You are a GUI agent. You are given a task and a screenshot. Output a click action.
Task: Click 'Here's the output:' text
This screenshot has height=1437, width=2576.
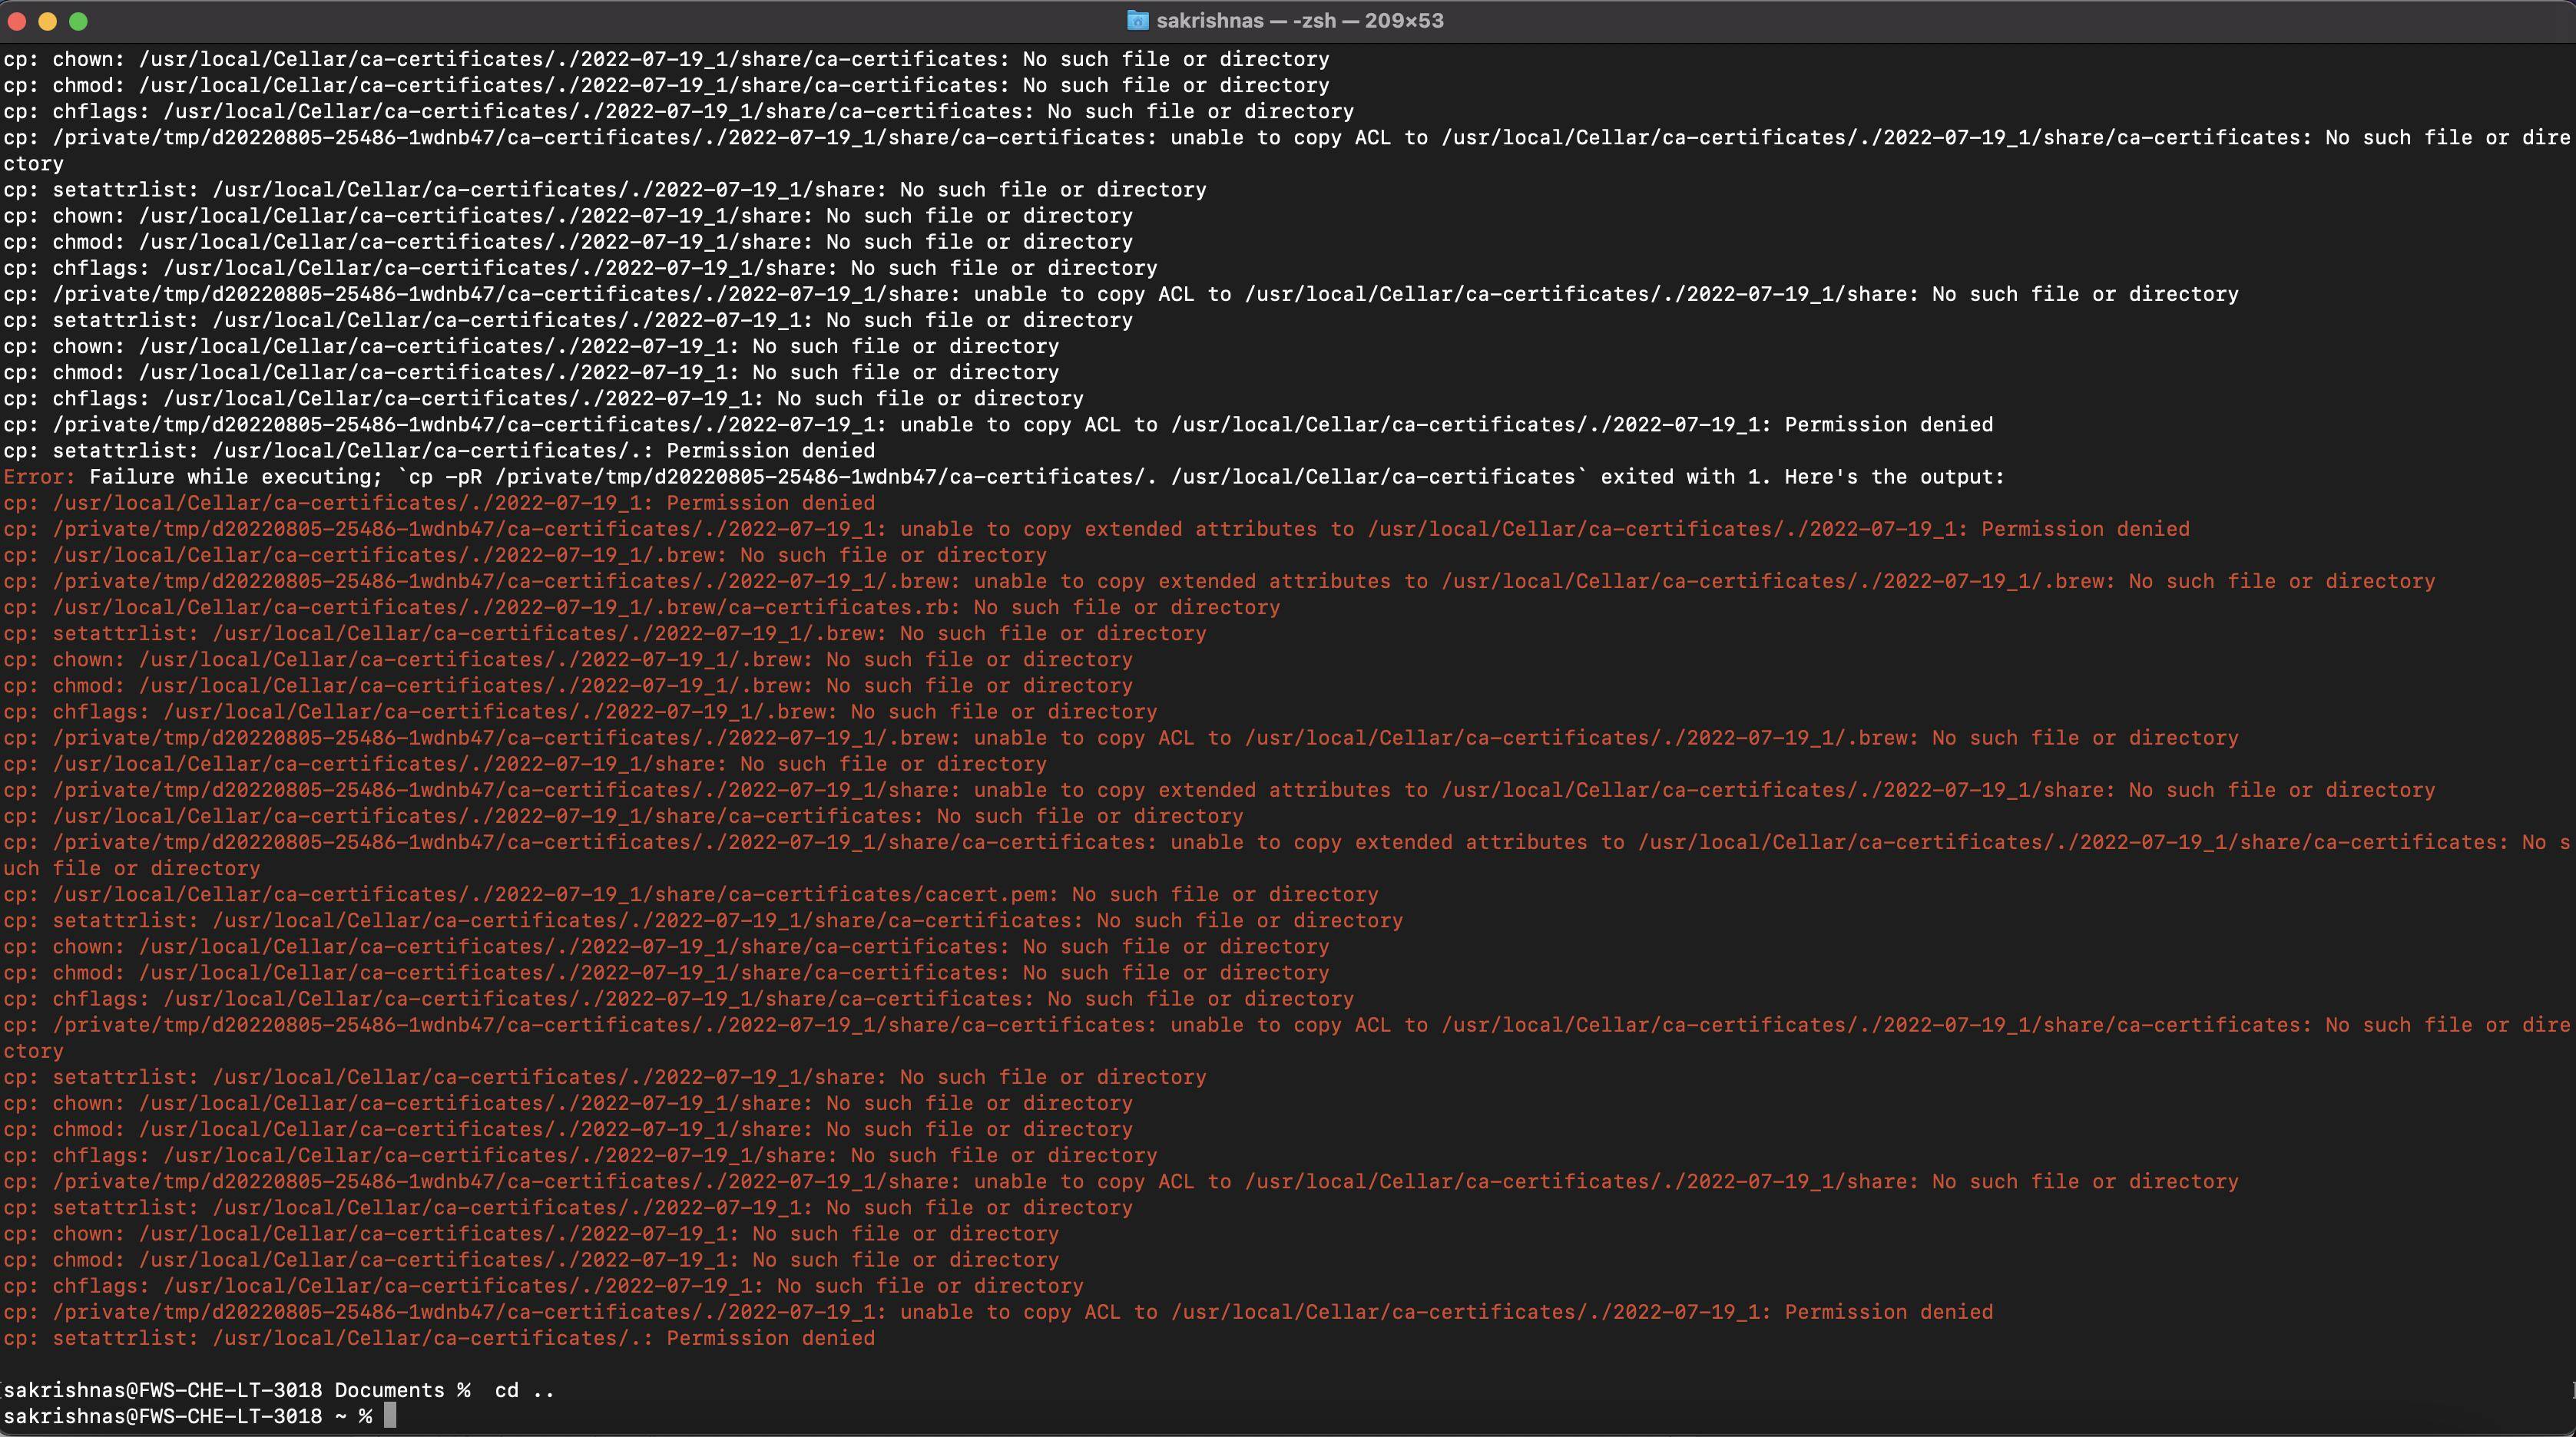(x=1894, y=477)
